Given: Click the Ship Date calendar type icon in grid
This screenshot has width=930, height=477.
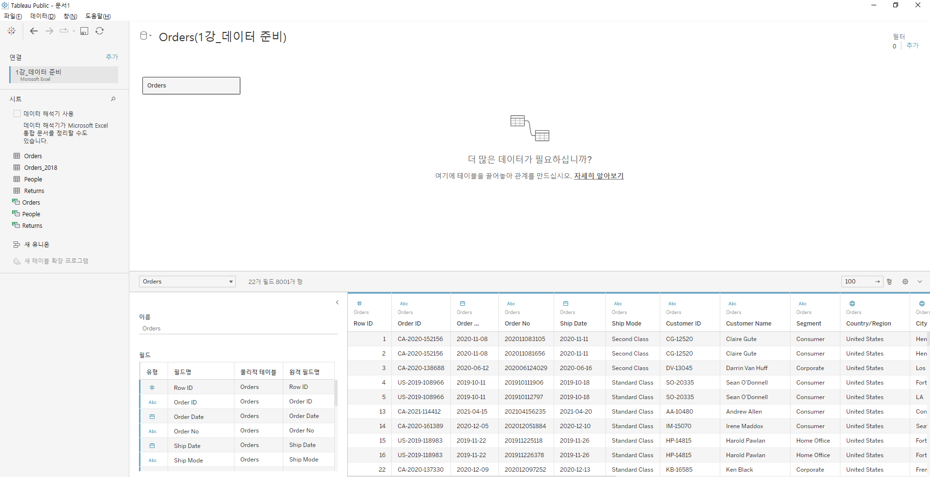Looking at the screenshot, I should pos(566,304).
